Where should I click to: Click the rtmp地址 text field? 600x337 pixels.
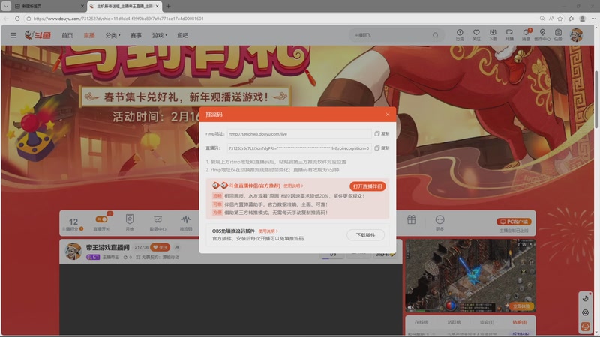(298, 134)
